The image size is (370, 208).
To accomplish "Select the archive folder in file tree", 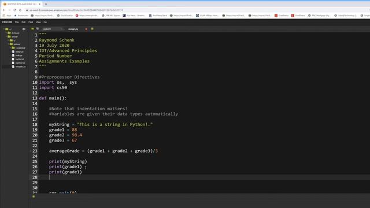I will (x=13, y=33).
